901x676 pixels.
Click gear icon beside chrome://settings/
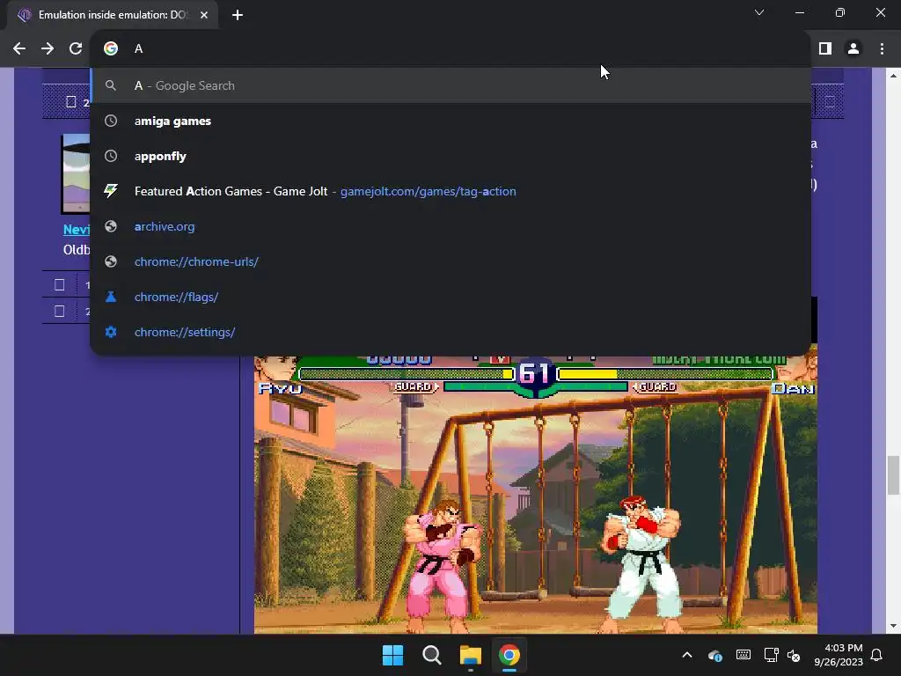click(111, 332)
